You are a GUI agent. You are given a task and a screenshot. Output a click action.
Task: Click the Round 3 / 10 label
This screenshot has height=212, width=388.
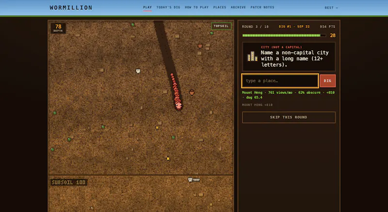255,27
